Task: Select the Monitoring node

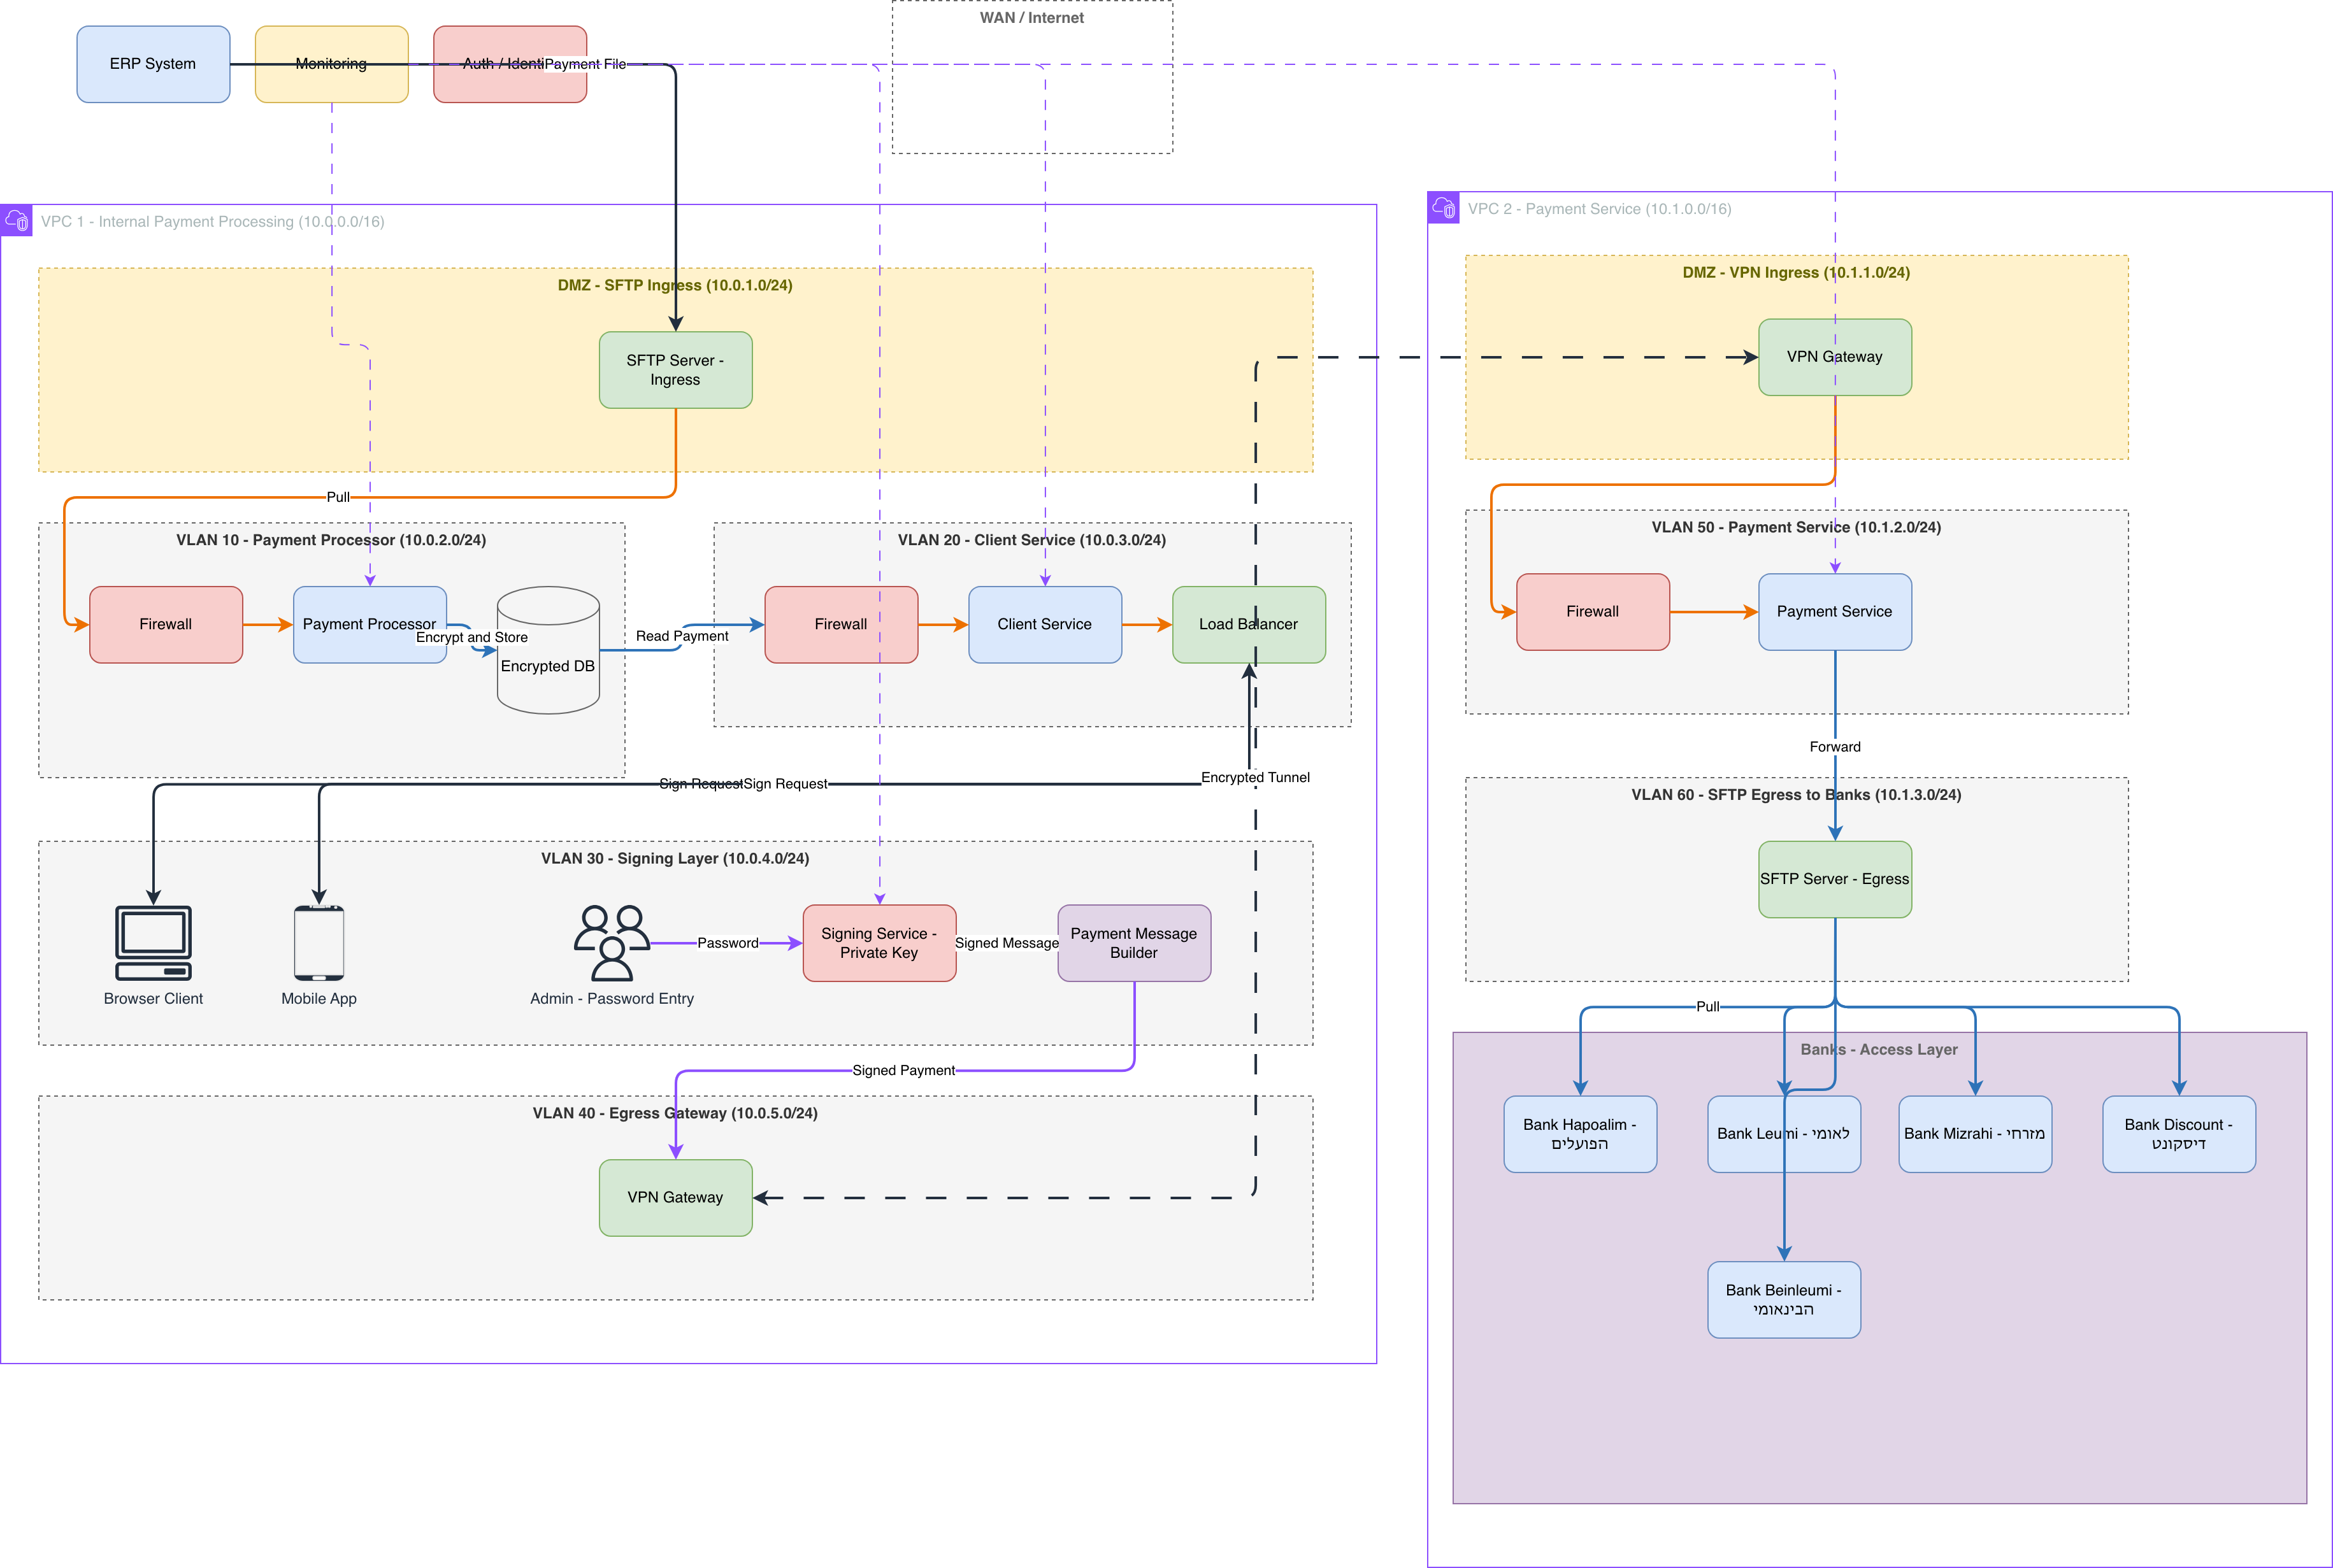Action: [332, 64]
